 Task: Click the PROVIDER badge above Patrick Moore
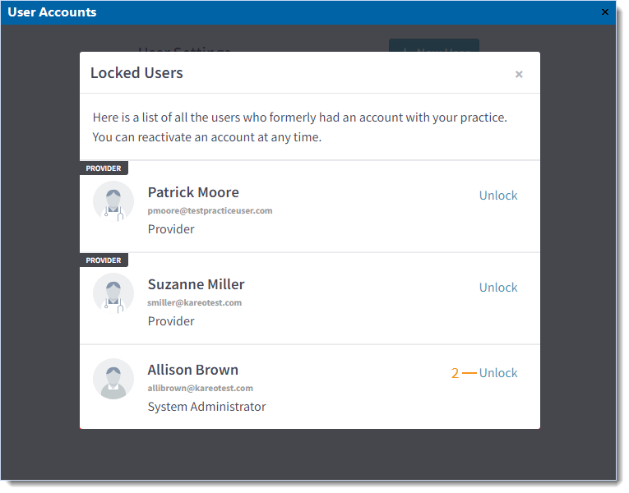(104, 169)
